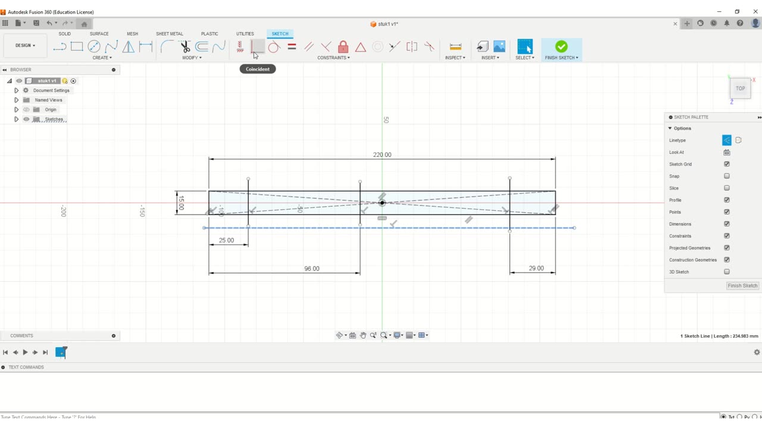Enable the 3D Sketch checkbox

[727, 272]
